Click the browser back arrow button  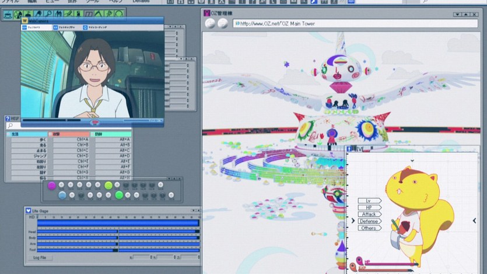tap(210, 23)
